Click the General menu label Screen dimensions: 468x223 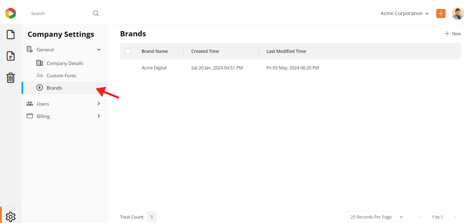[45, 50]
